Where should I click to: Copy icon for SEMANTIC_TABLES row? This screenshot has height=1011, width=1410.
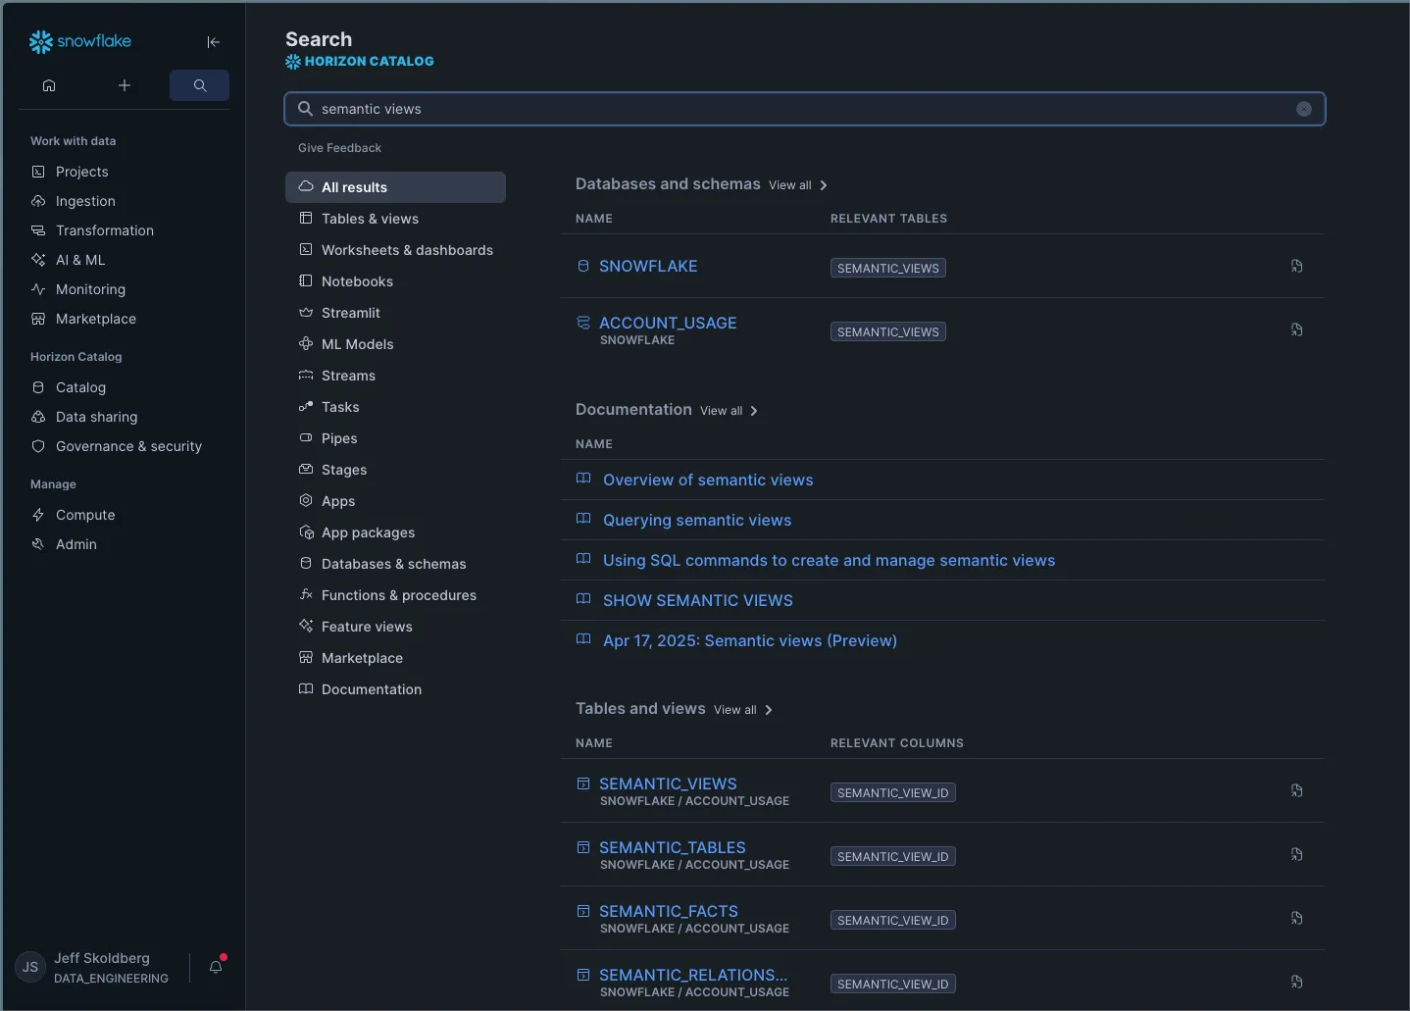click(x=1296, y=854)
